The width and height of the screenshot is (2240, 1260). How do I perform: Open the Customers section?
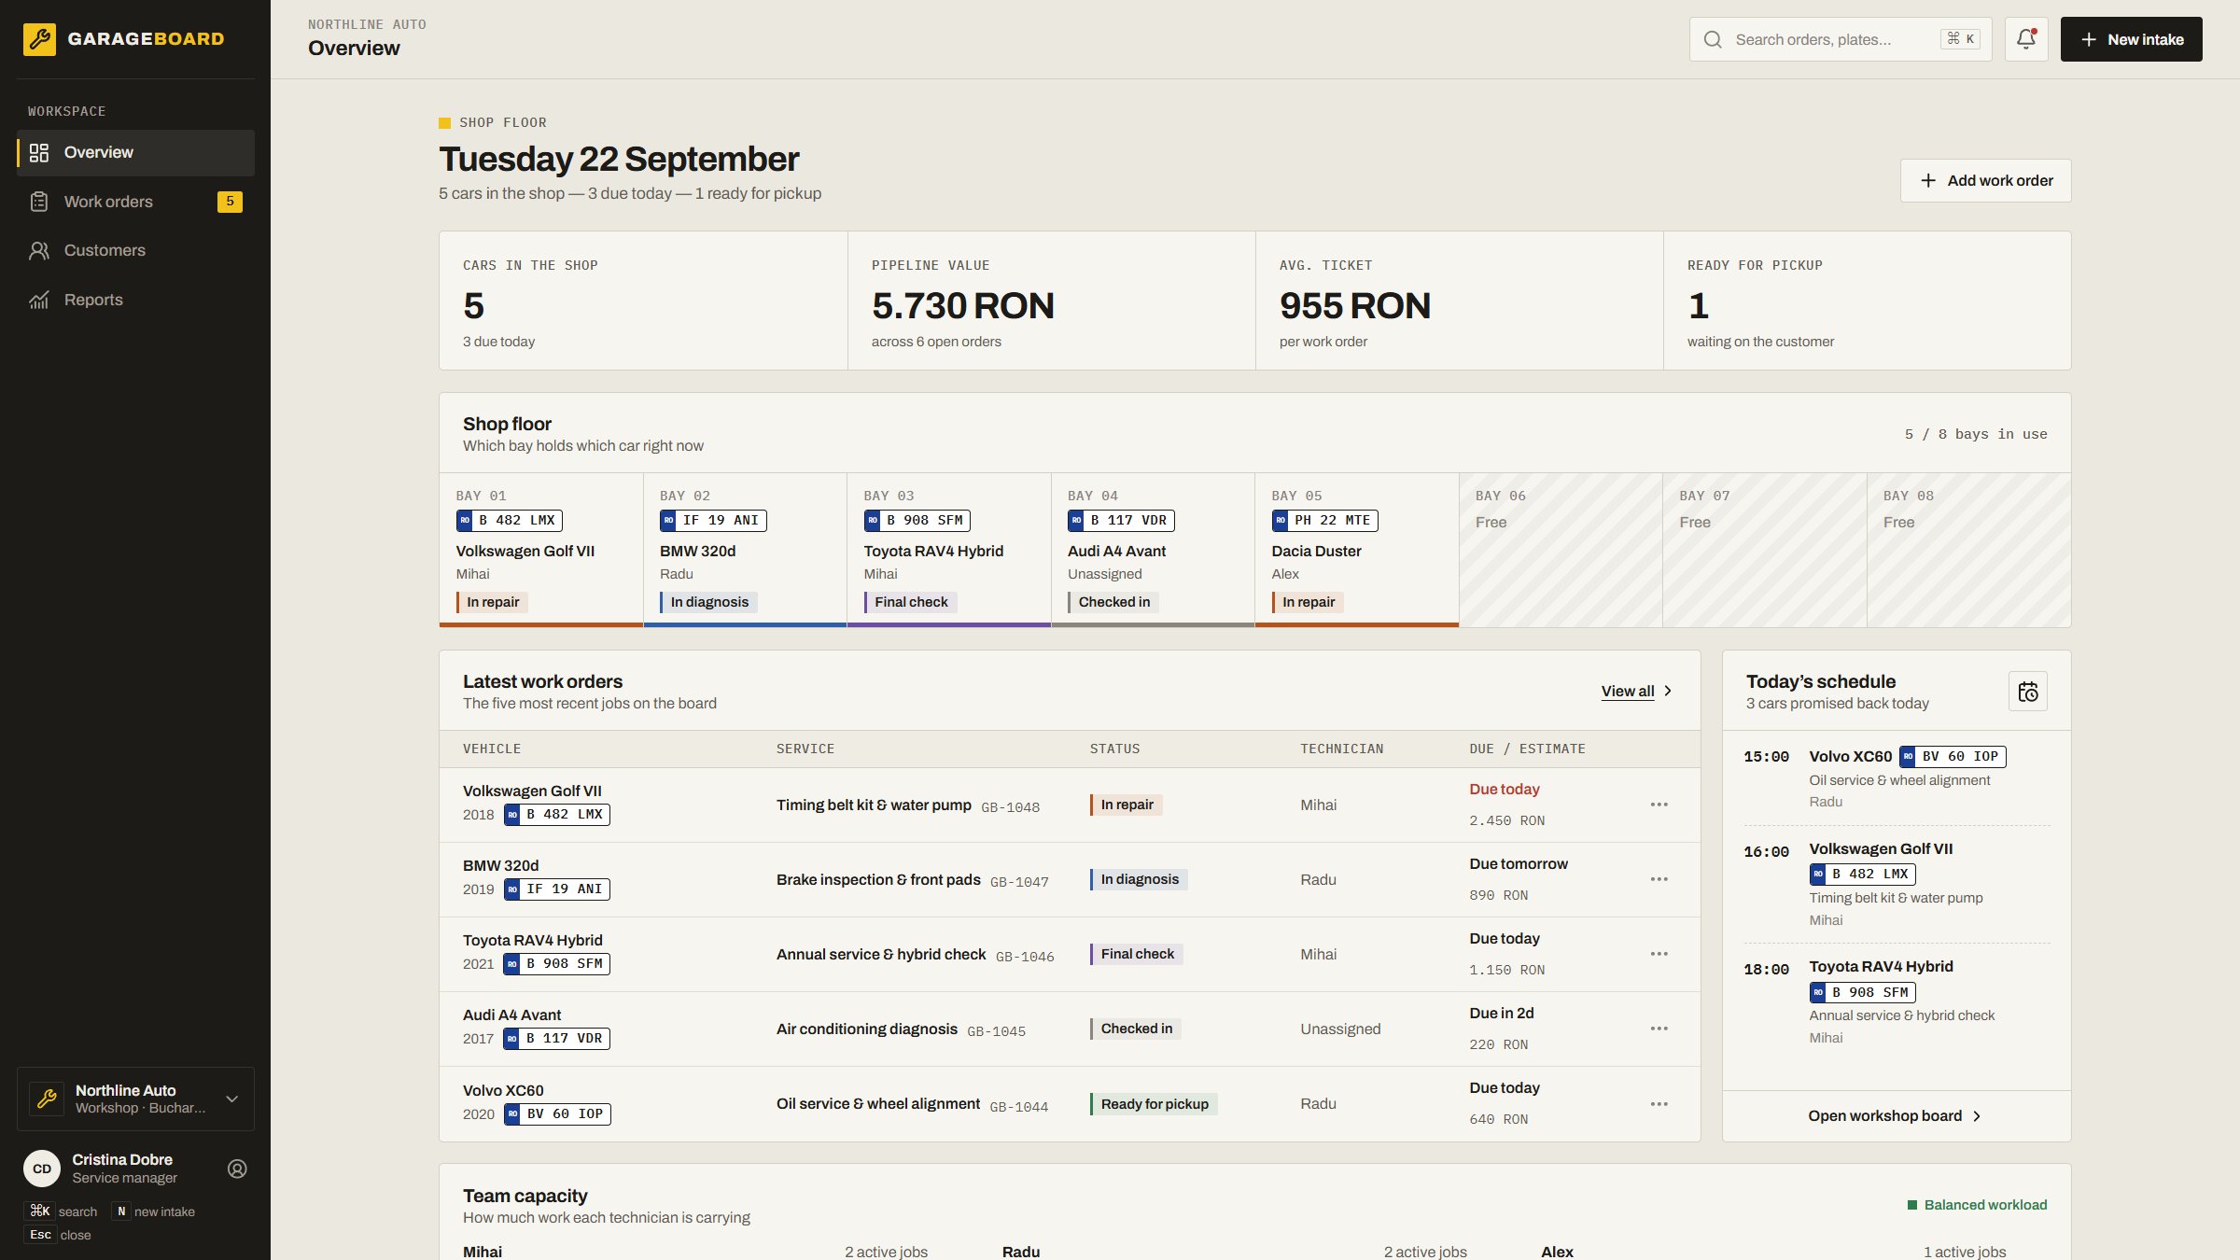(135, 250)
